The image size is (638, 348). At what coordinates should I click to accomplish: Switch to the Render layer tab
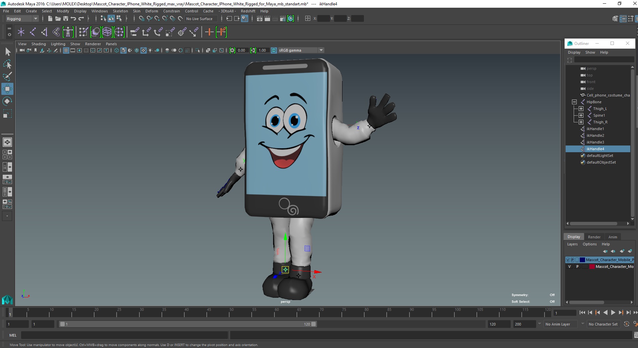click(594, 237)
